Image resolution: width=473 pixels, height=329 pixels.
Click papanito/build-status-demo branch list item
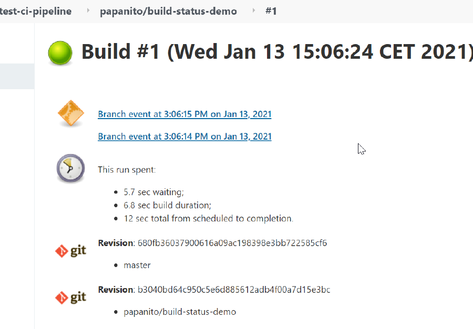coord(180,312)
